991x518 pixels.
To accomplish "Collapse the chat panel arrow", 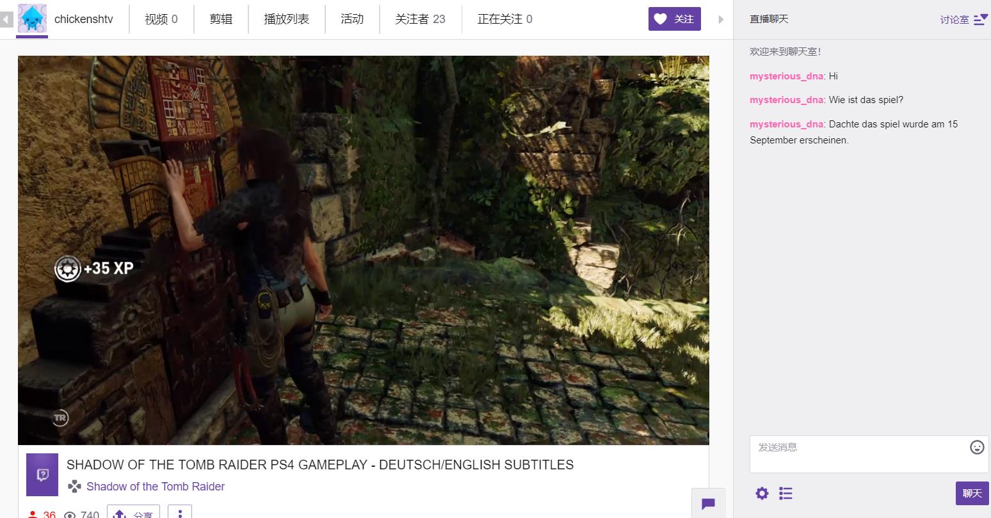I will tap(721, 19).
